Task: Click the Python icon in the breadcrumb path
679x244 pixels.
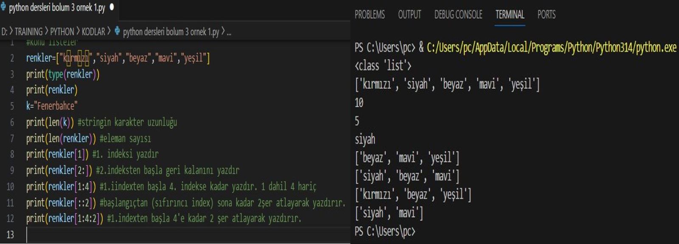Action: (x=118, y=31)
